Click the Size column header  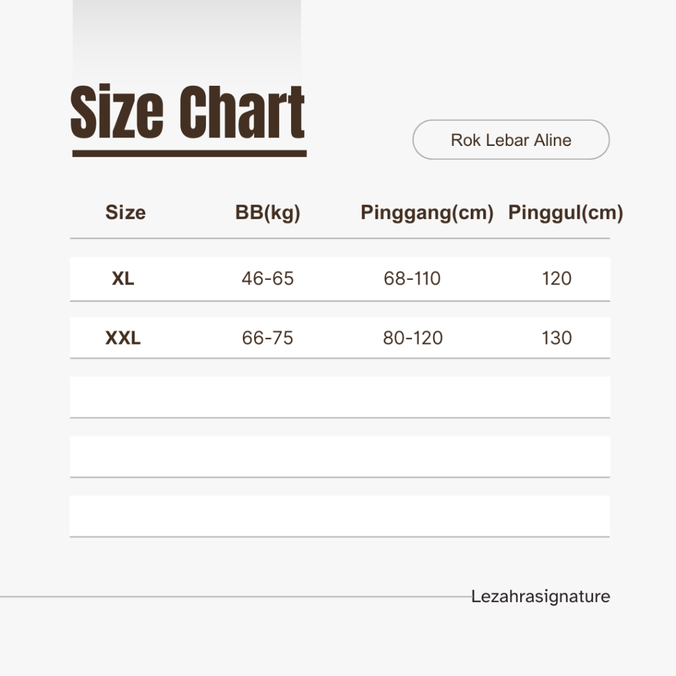point(125,213)
